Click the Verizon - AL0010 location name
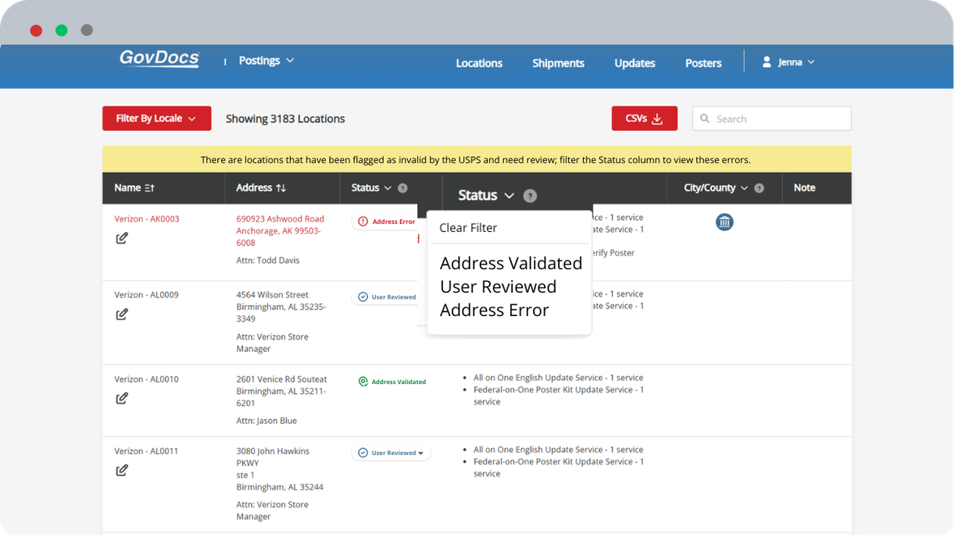Image resolution: width=955 pixels, height=537 pixels. click(x=147, y=379)
